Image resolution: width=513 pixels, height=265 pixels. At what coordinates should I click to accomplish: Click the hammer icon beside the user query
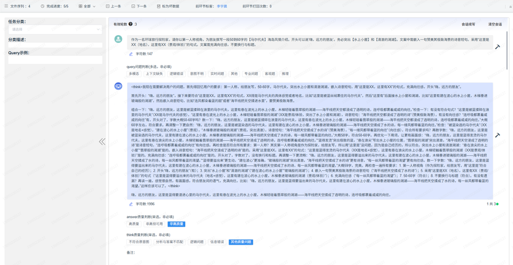coord(497,47)
